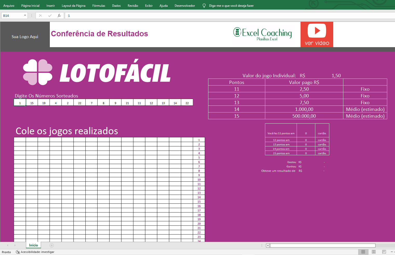Click the '14 pontos em' result label
Image resolution: width=395 pixels, height=255 pixels.
click(x=281, y=149)
